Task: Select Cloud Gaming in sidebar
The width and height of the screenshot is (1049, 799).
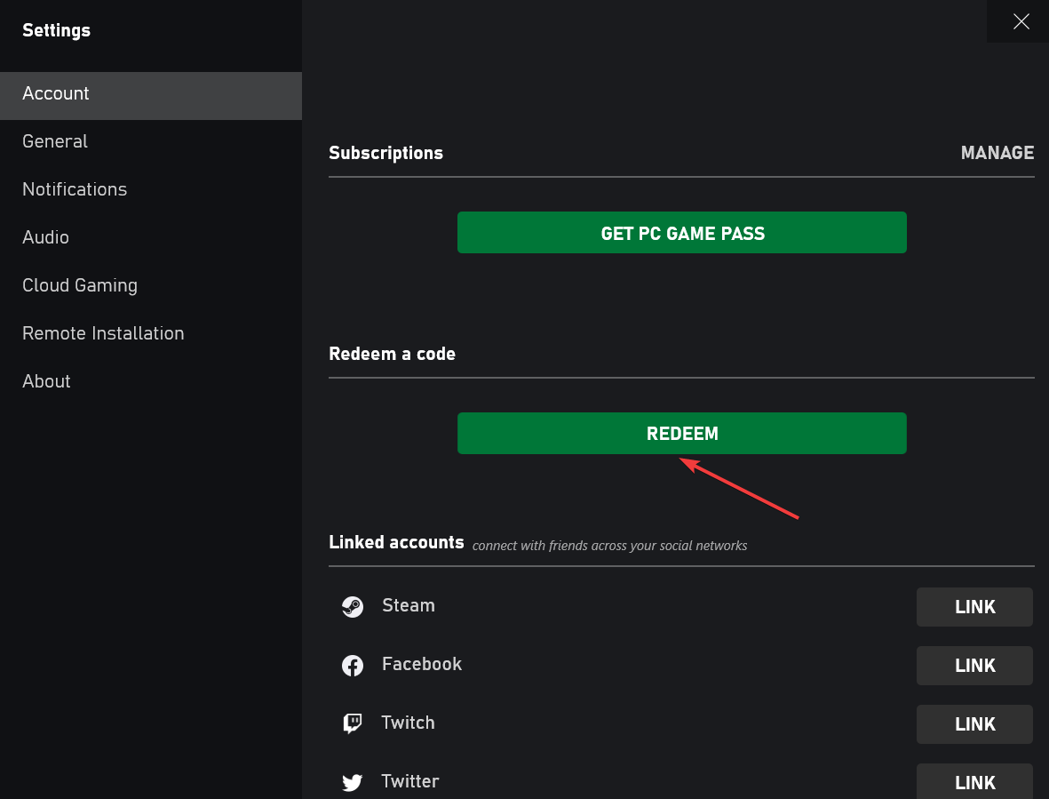Action: (x=150, y=285)
